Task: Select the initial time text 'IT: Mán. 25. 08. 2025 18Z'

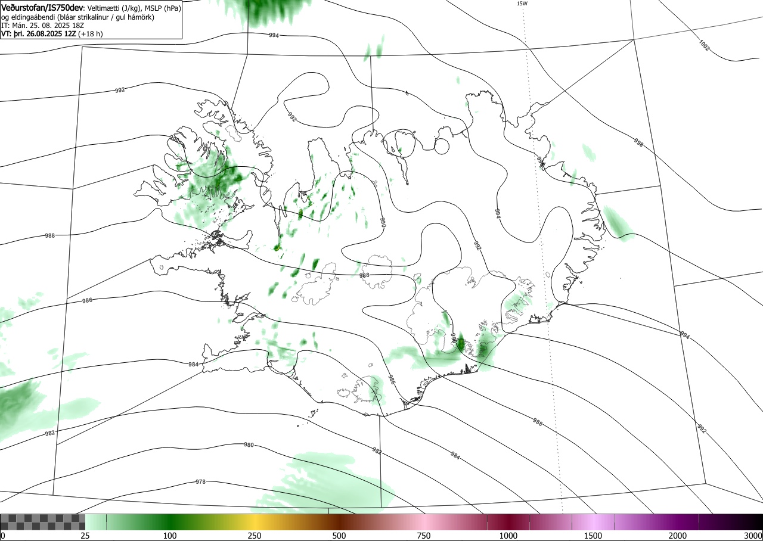Action: (x=43, y=26)
